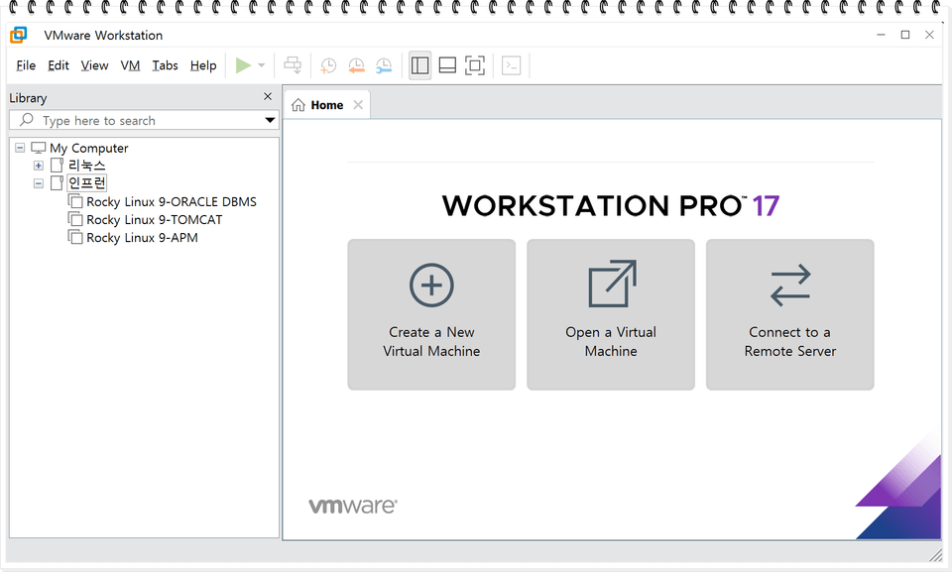
Task: Power on the virtual machine
Action: pyautogui.click(x=244, y=65)
